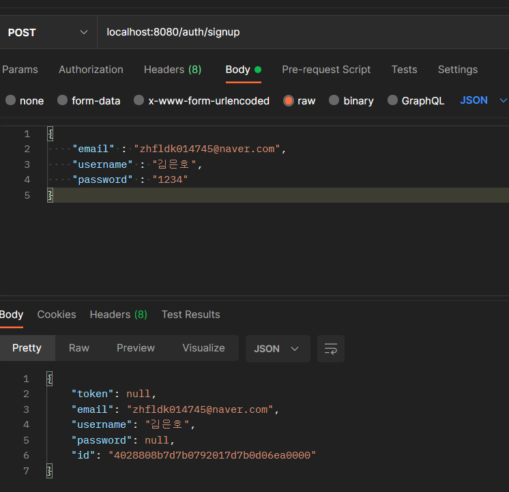Viewport: 509px width, 492px height.
Task: Click the response "id" value string
Action: click(x=212, y=456)
